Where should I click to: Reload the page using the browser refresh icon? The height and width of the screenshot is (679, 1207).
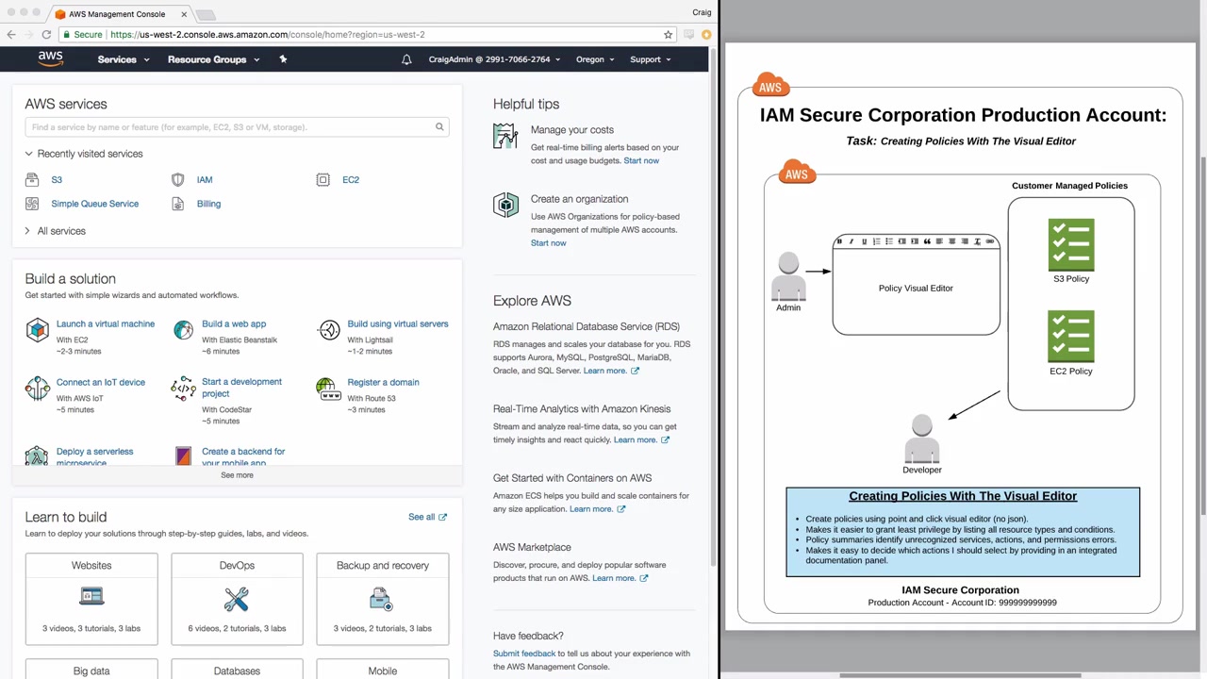tap(45, 34)
